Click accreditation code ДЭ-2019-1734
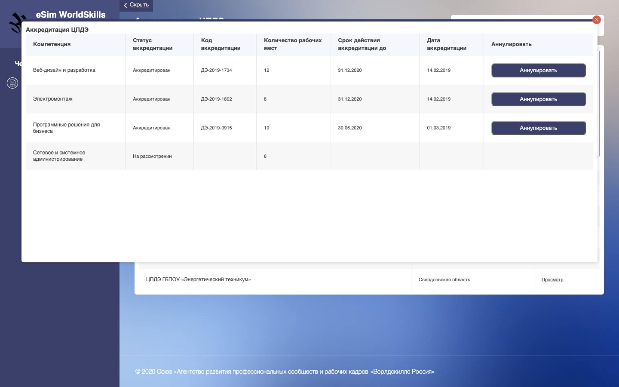The width and height of the screenshot is (619, 387). click(216, 71)
